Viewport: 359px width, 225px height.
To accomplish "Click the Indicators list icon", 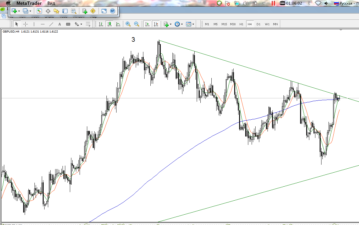I will pos(166,24).
